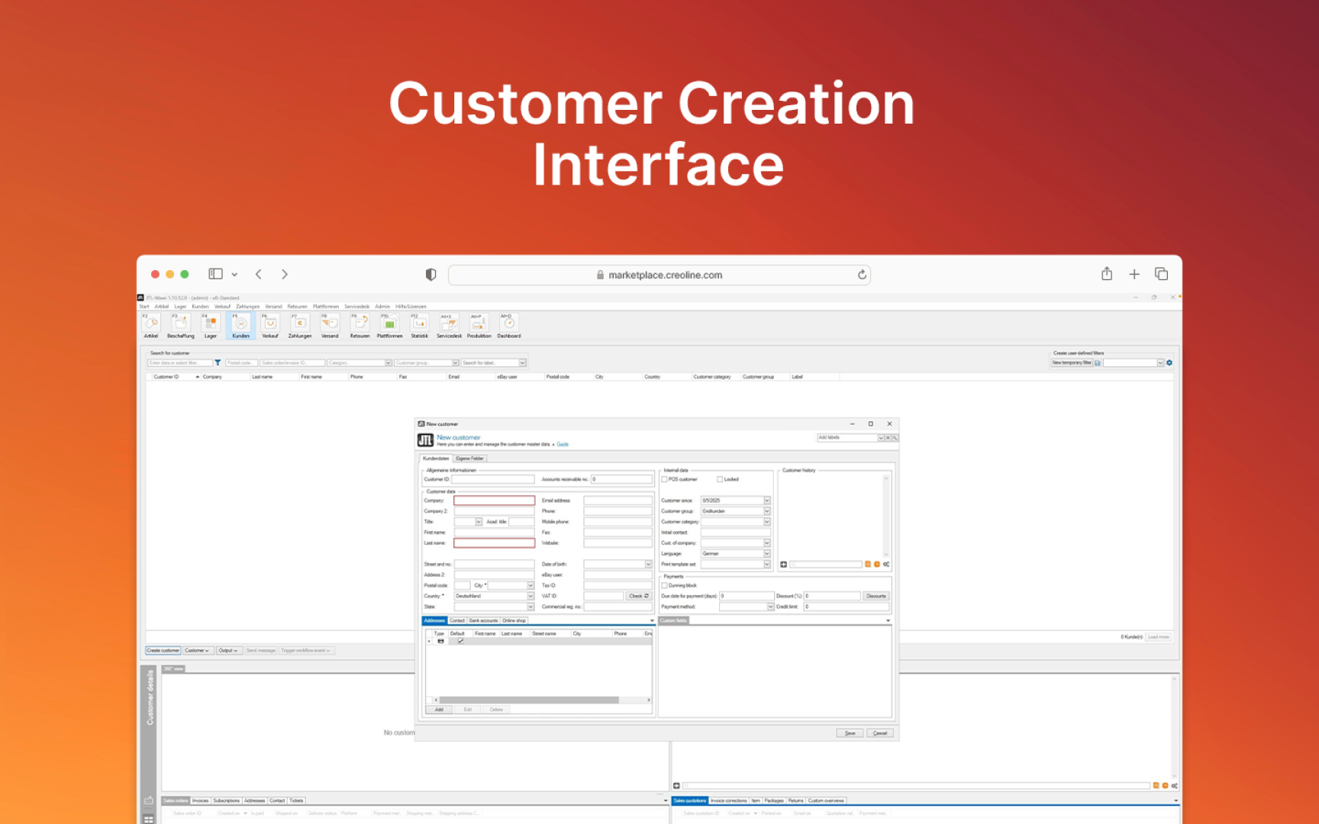Reload the marketplace.creoline.com page

[x=862, y=275]
